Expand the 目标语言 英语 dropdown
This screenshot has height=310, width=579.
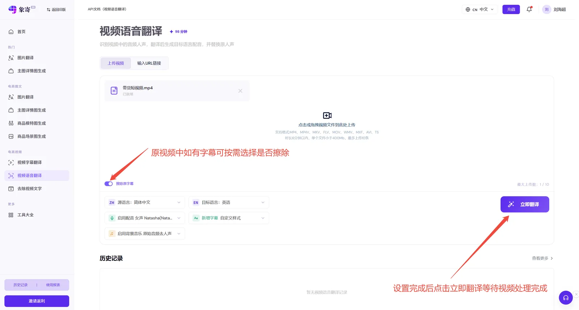pyautogui.click(x=229, y=202)
